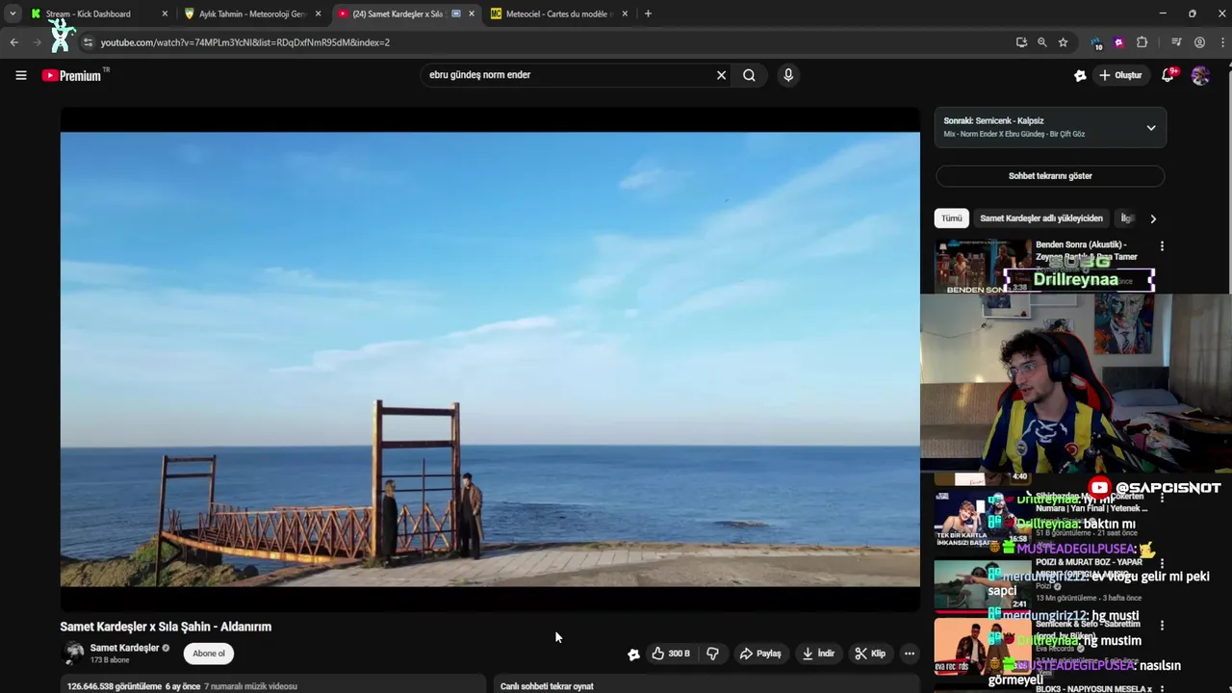The width and height of the screenshot is (1232, 693).
Task: Click the sparkle icon left of like
Action: tap(633, 654)
